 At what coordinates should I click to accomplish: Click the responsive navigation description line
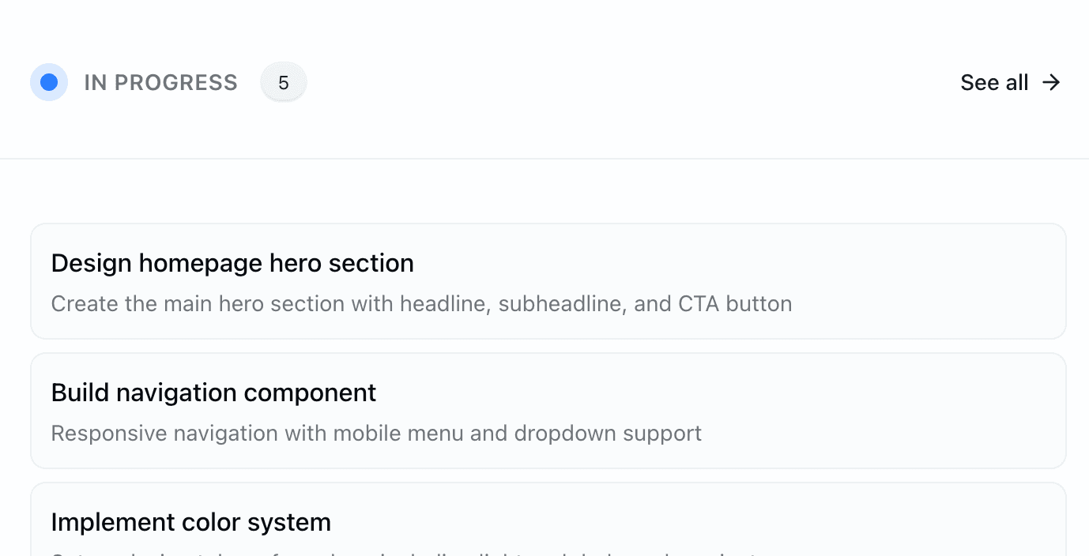click(x=376, y=433)
